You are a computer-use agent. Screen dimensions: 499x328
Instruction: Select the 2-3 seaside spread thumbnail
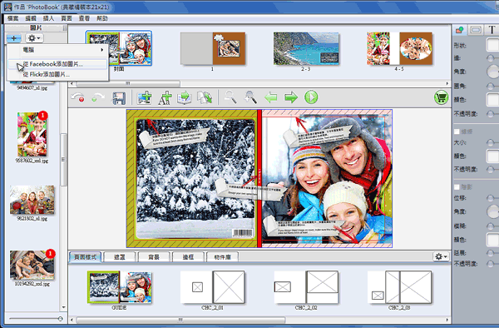306,48
